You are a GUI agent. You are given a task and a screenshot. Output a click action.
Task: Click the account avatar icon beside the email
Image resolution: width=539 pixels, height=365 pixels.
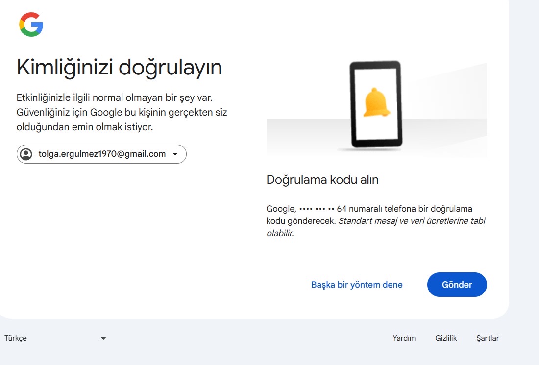pyautogui.click(x=26, y=154)
